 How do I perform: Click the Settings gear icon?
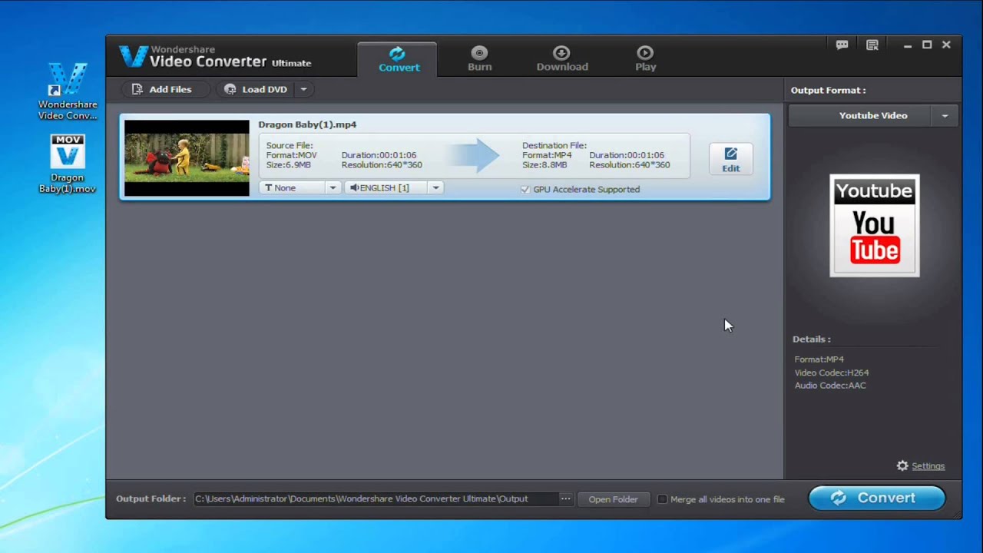tap(902, 466)
